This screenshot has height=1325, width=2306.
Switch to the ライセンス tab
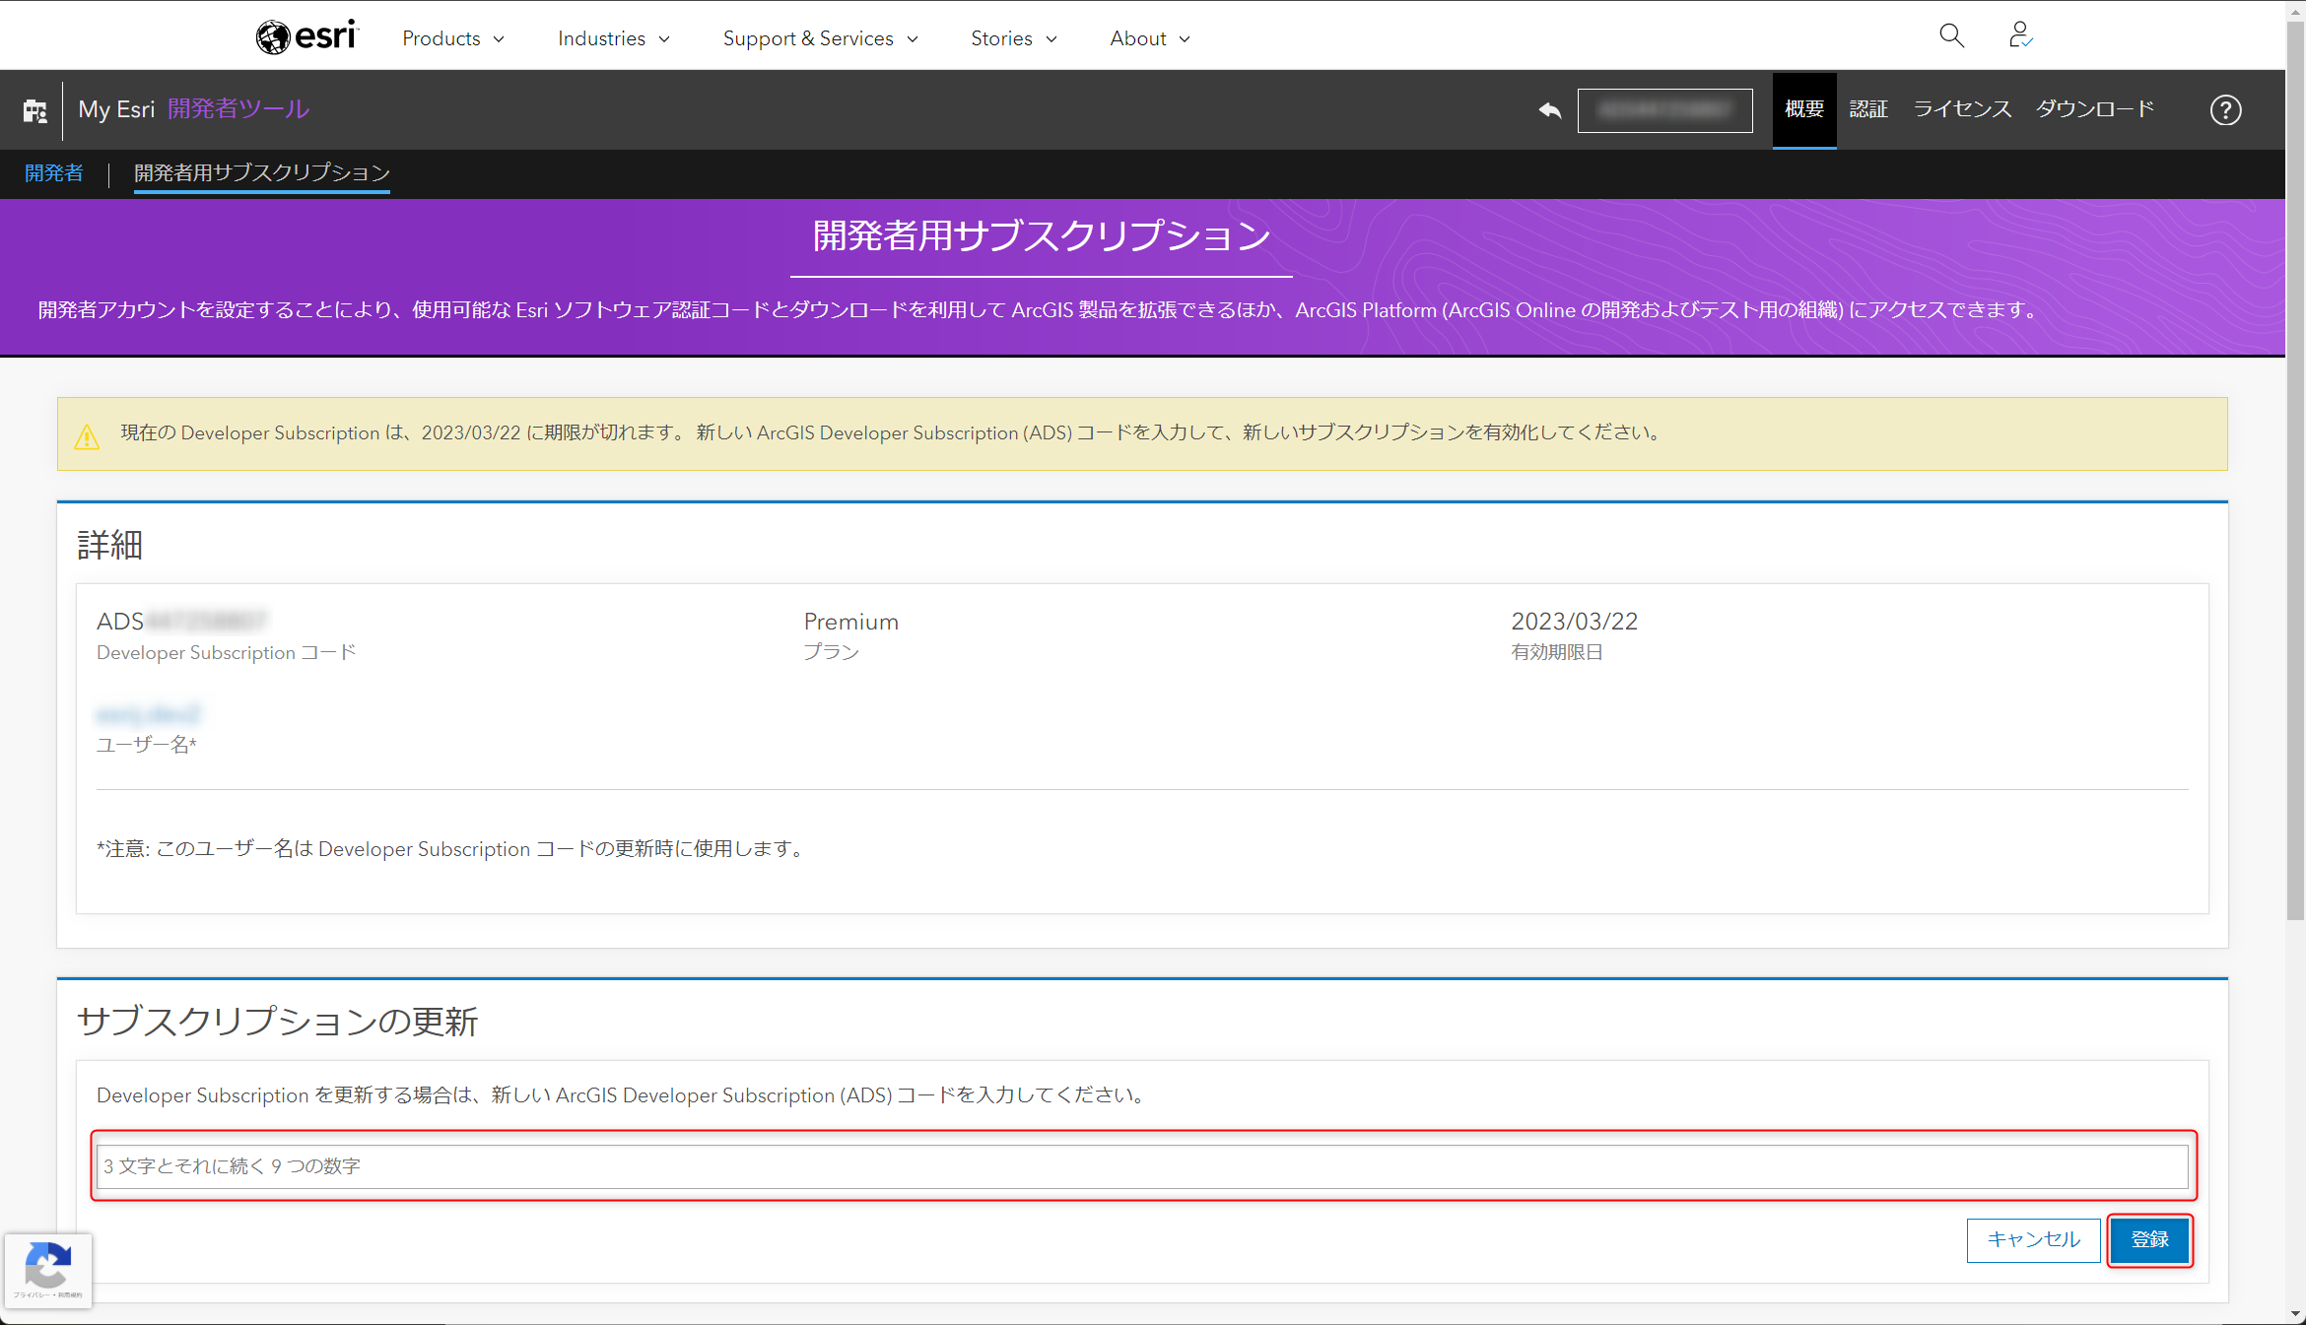point(1962,109)
